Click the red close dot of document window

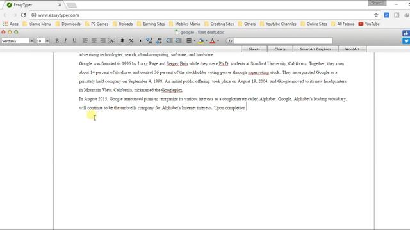(x=3, y=32)
